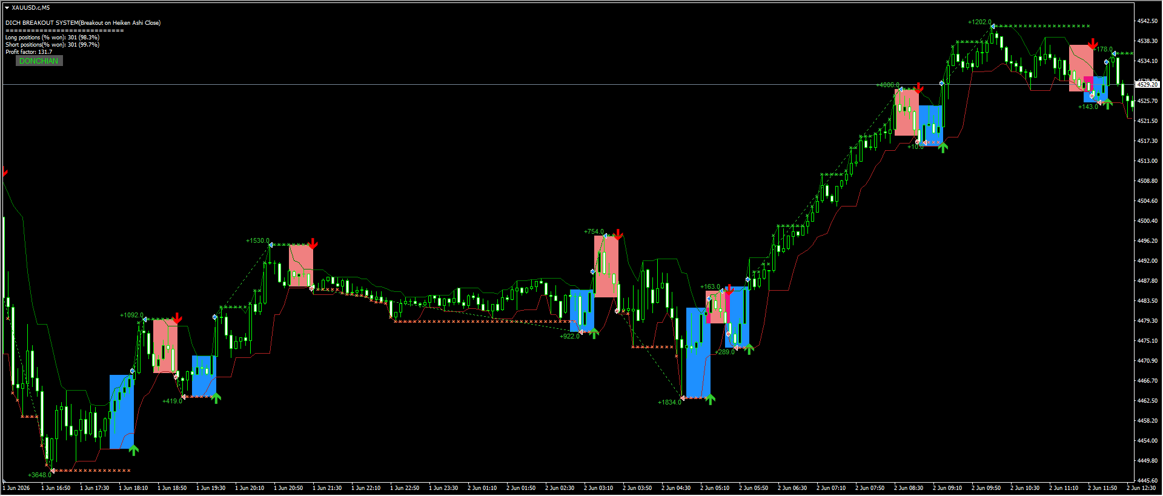Click the red sell arrow near +1092.0

coord(177,319)
